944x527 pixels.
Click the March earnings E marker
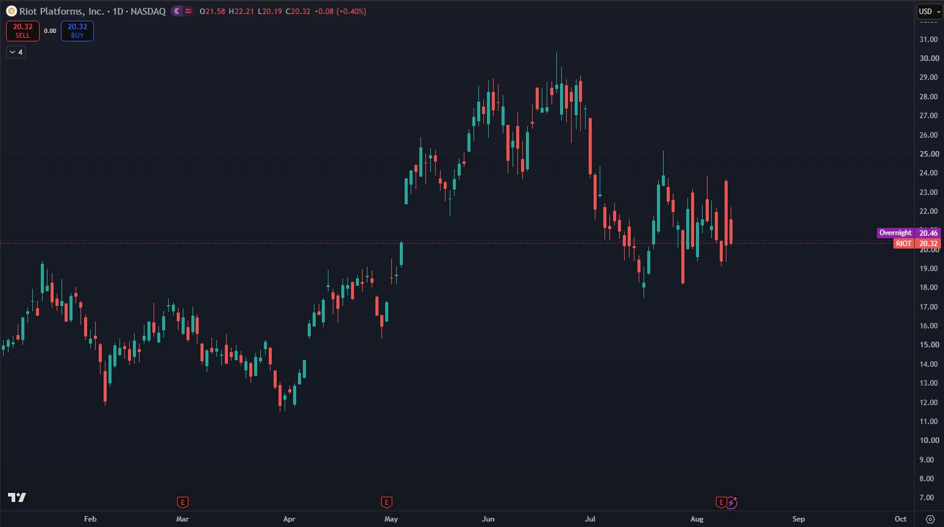182,503
